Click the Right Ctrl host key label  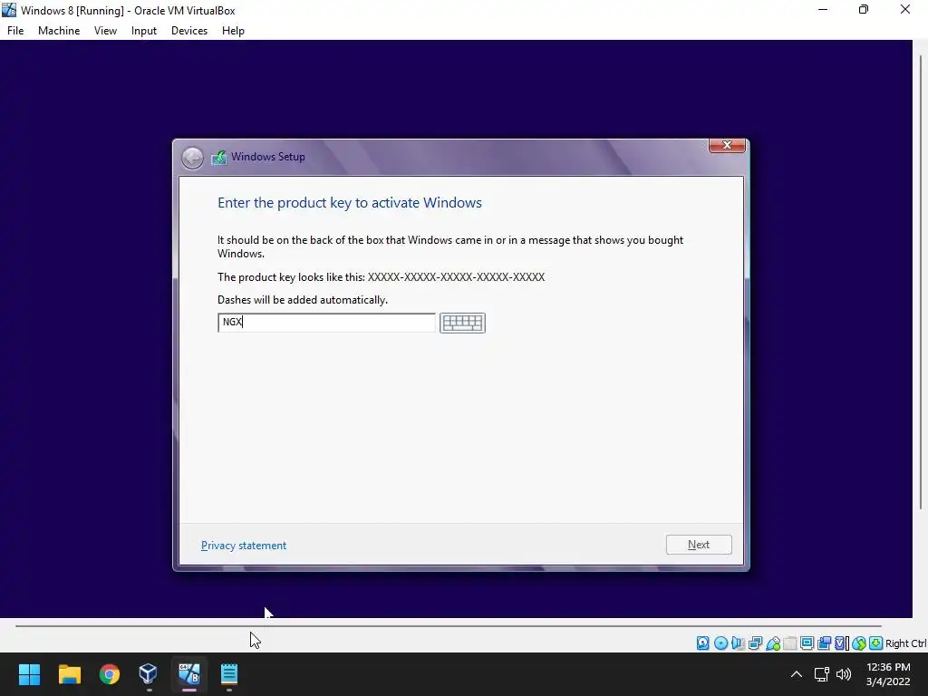[x=905, y=643]
